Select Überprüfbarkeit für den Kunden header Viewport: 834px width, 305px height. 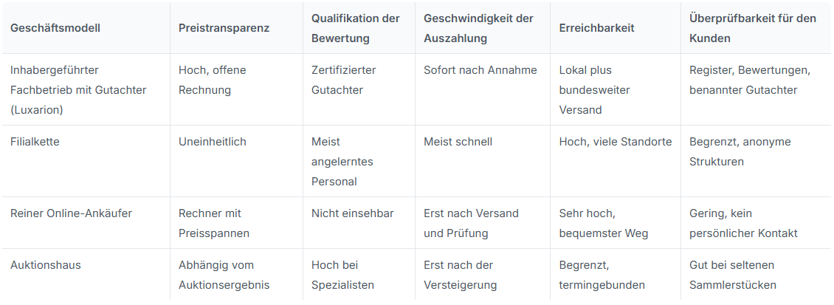(x=753, y=28)
